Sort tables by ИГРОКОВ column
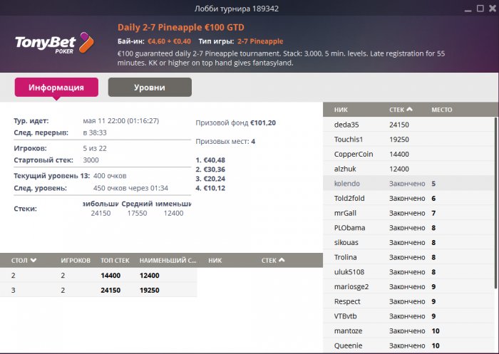Screen dimensions: 499x354 point(76,261)
